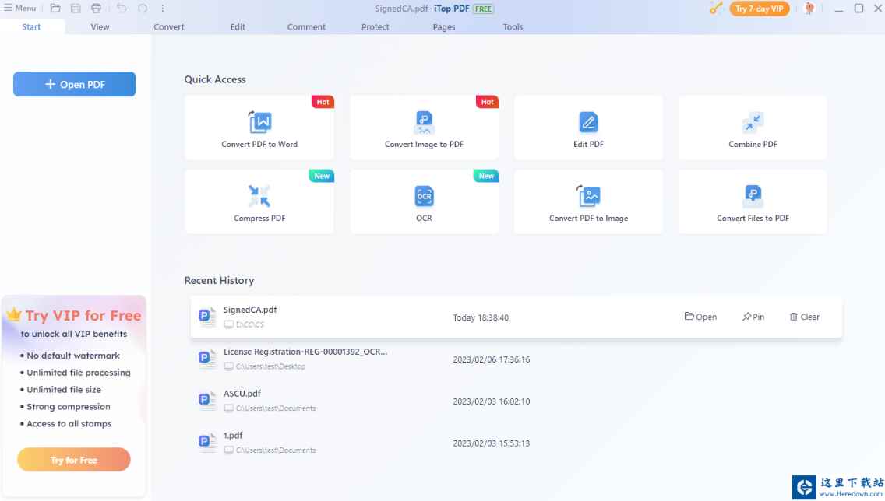This screenshot has width=885, height=501.
Task: Click timestamp Today 18:38:40
Action: (x=481, y=318)
